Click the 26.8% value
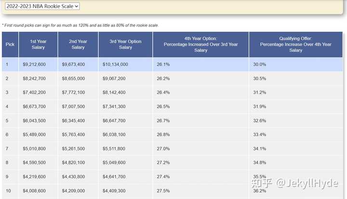This screenshot has width=347, height=199. click(x=163, y=134)
